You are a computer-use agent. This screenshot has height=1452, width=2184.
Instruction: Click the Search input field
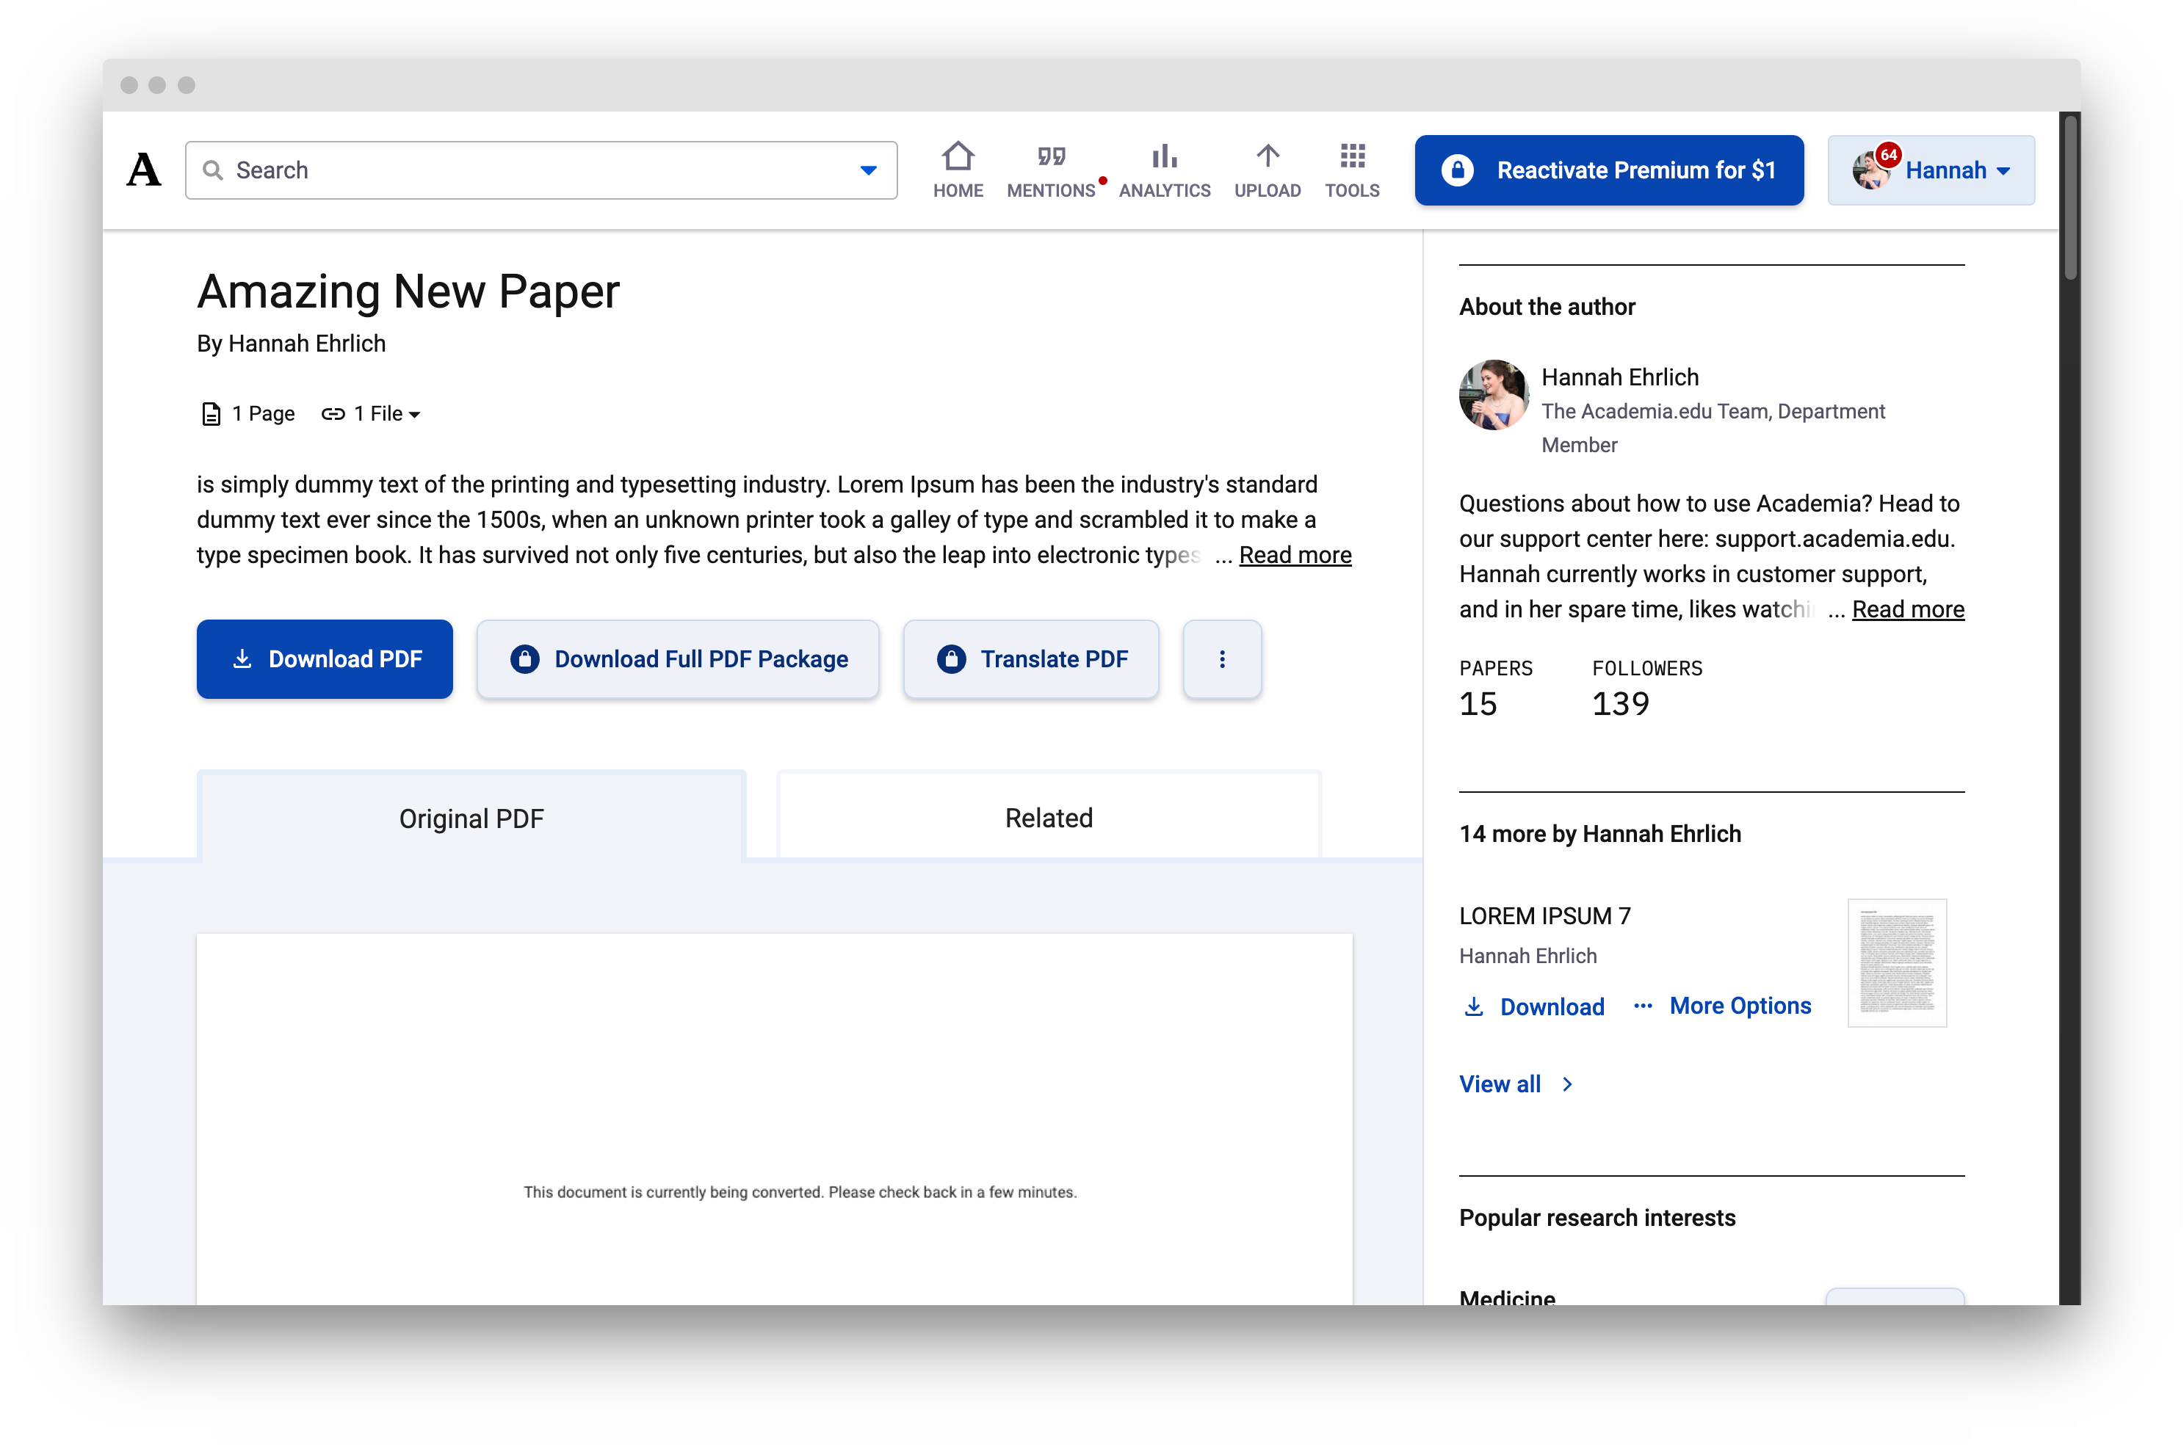[541, 170]
